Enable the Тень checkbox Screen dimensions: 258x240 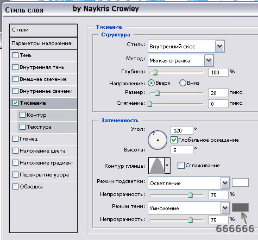(15, 55)
